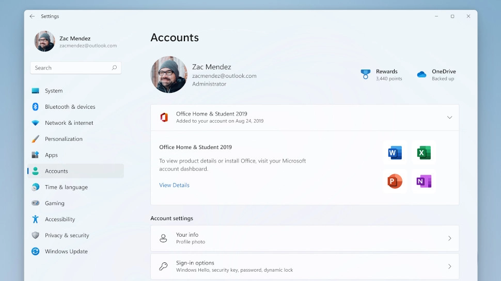
Task: Click the Network wifi icon in sidebar
Action: pos(36,123)
